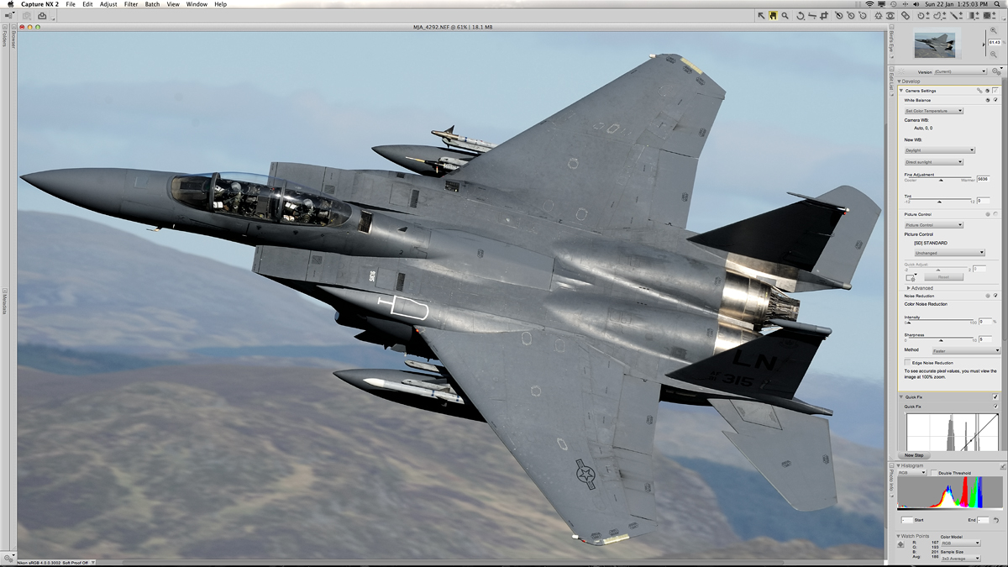Click the Watch Points add-point icon
This screenshot has height=567, width=1008.
(900, 544)
